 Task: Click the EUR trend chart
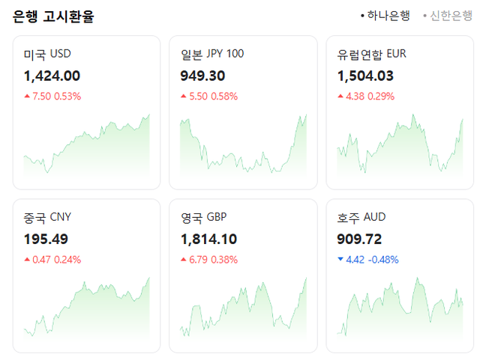[x=400, y=150]
